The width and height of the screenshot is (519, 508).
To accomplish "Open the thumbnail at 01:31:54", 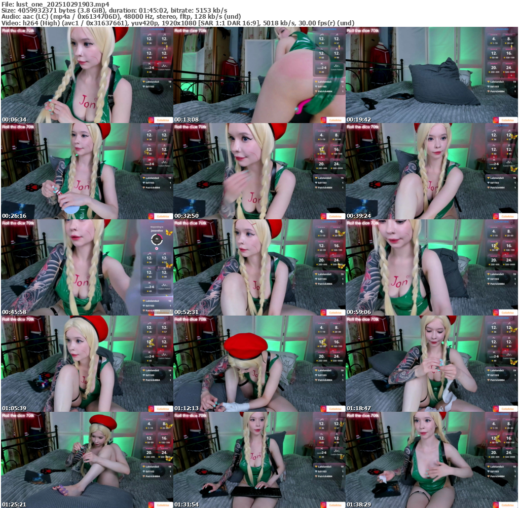I will (259, 460).
